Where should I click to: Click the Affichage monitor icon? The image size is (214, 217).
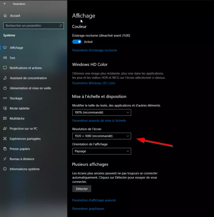pos(5,48)
